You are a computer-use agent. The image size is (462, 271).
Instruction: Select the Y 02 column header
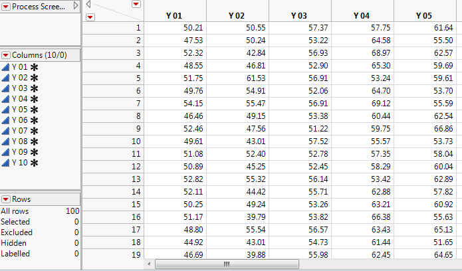(237, 11)
